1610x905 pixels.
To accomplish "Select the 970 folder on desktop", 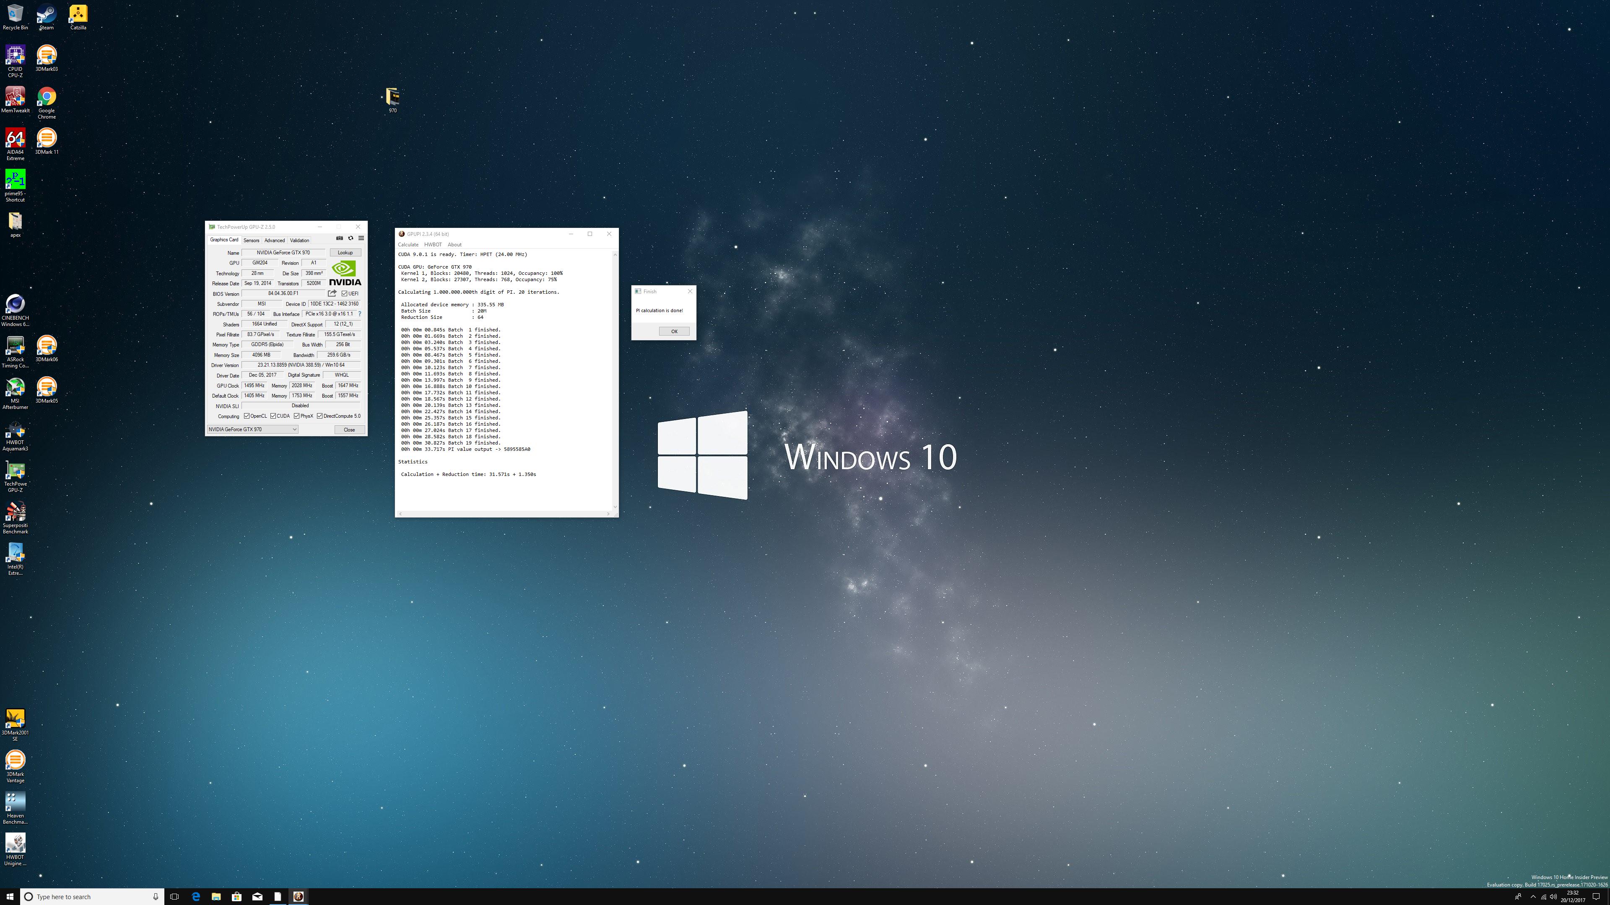I will [x=392, y=100].
